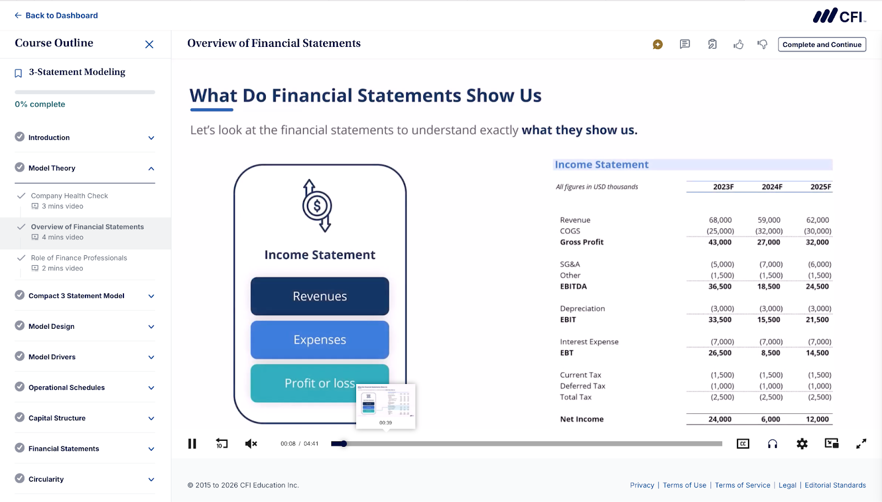Click the Circularity completion checkmark
This screenshot has height=502, width=882.
(x=20, y=478)
